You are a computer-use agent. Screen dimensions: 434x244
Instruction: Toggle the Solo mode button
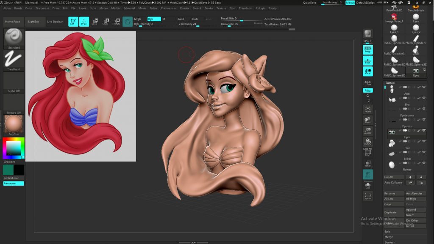click(368, 185)
